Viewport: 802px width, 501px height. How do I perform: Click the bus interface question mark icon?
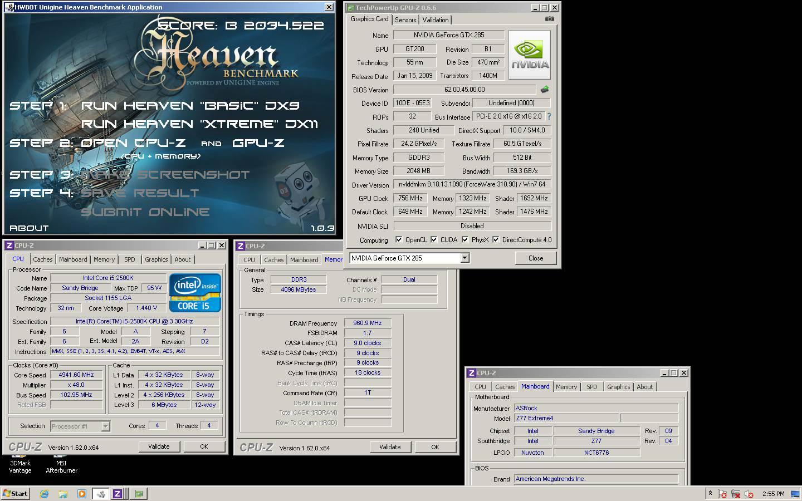pyautogui.click(x=549, y=116)
